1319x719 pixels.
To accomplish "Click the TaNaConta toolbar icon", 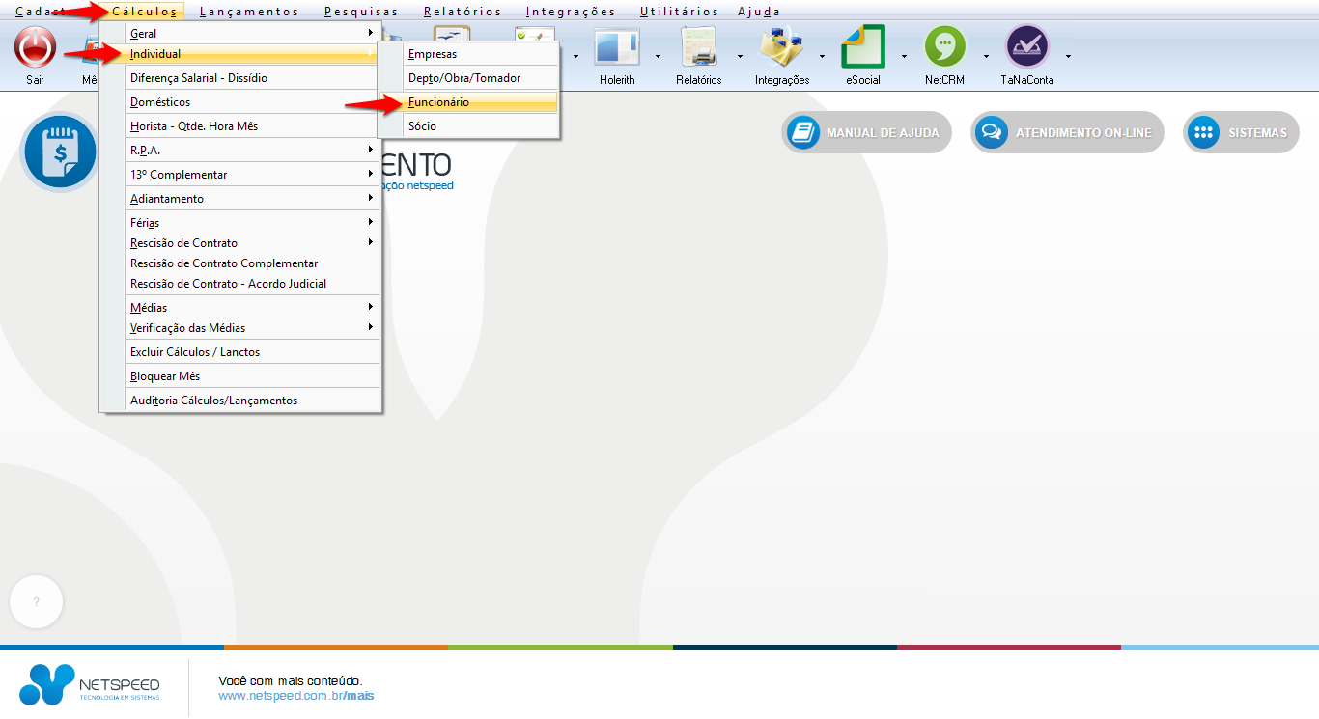I will pyautogui.click(x=1026, y=47).
